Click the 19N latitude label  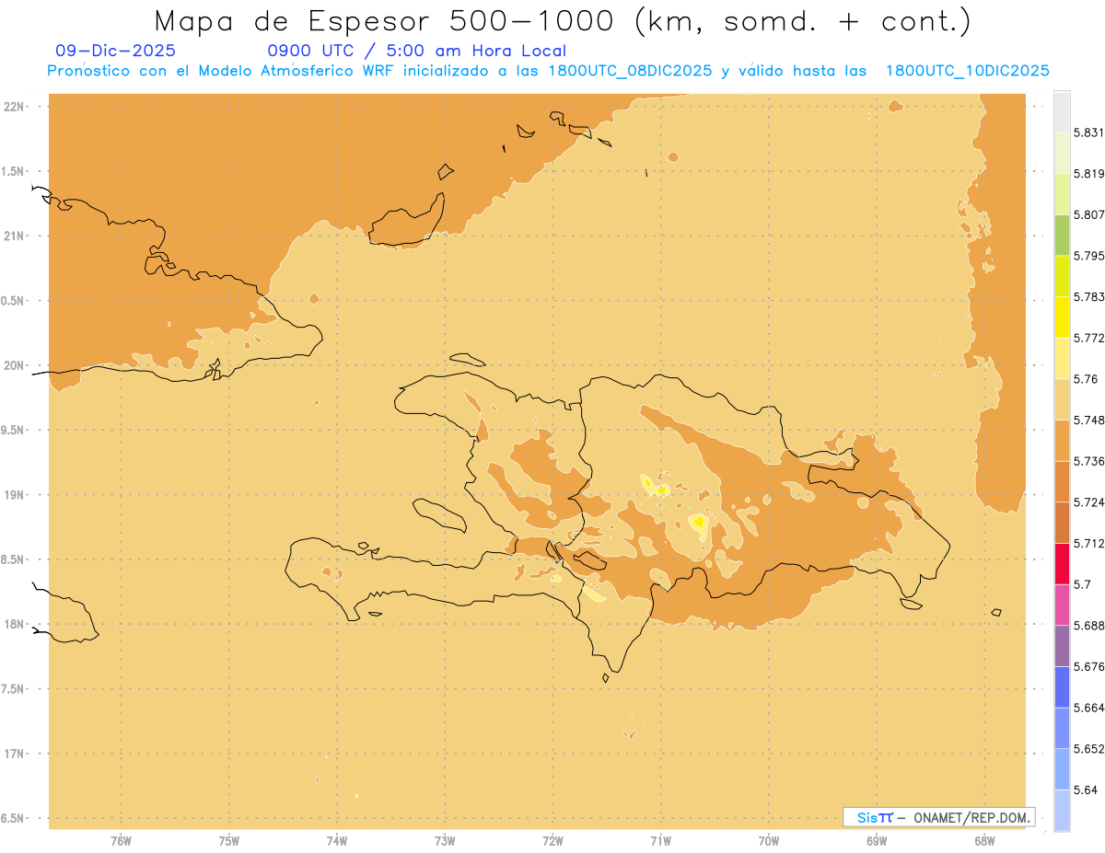[14, 495]
